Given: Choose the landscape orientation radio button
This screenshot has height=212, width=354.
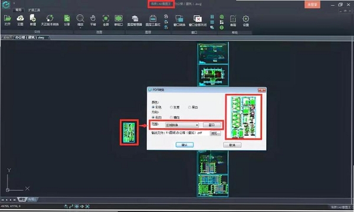Looking at the screenshot, I should (175, 117).
